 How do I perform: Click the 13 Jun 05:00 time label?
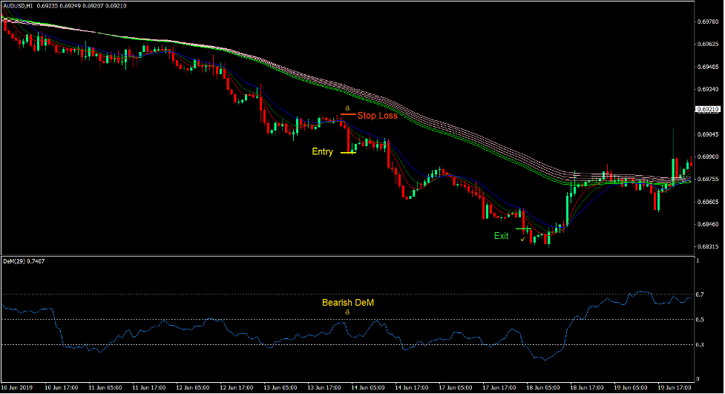281,387
